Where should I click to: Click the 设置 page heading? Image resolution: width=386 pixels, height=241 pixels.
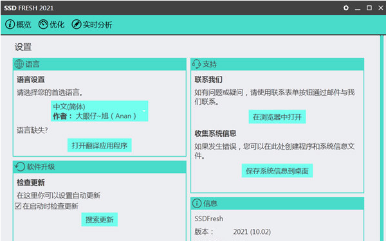click(23, 47)
